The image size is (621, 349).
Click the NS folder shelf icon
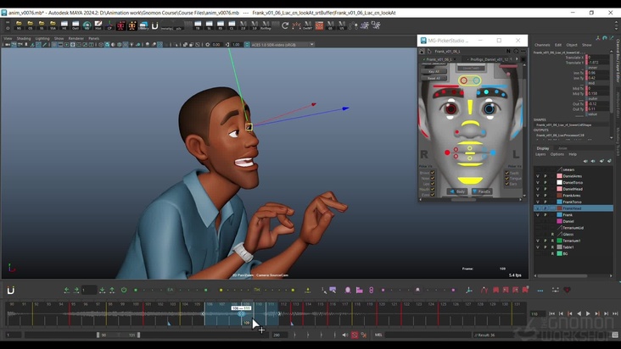[x=19, y=25]
